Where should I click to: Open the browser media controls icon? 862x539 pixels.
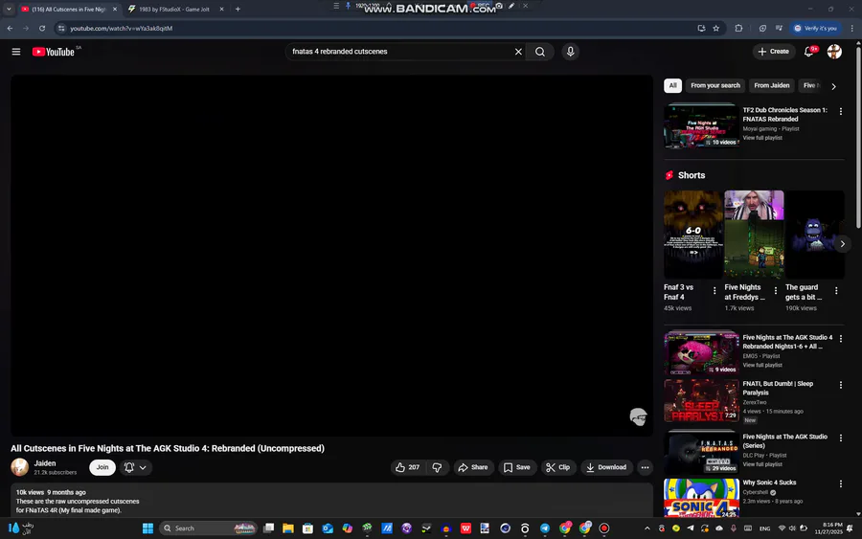779,28
